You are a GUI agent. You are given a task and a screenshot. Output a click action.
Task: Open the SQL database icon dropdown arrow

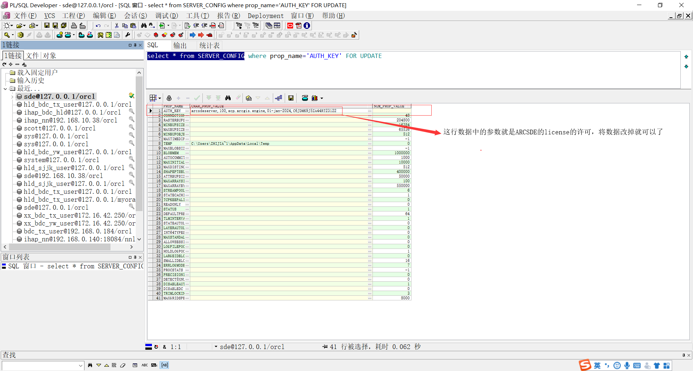pyautogui.click(x=74, y=35)
